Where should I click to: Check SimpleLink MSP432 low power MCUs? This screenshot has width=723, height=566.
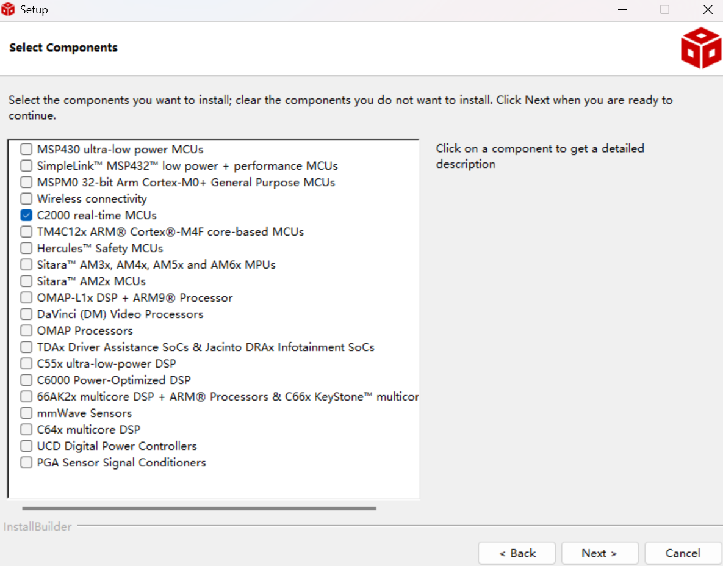pyautogui.click(x=26, y=165)
